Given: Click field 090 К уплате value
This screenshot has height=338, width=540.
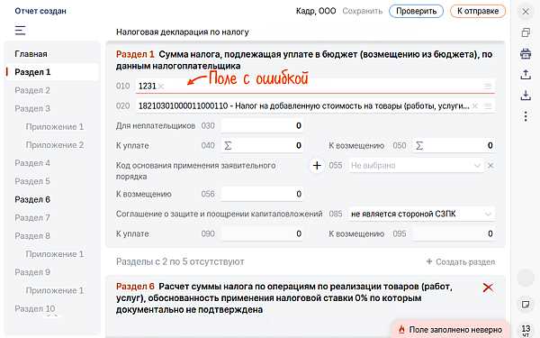Looking at the screenshot, I should 262,233.
